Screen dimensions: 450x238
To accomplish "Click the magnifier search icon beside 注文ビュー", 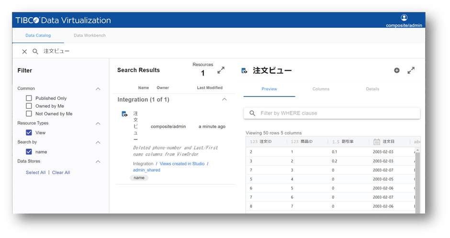I will click(x=35, y=52).
